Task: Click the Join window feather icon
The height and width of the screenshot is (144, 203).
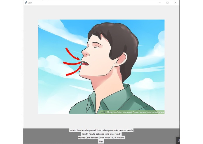Action: [x=26, y=3]
